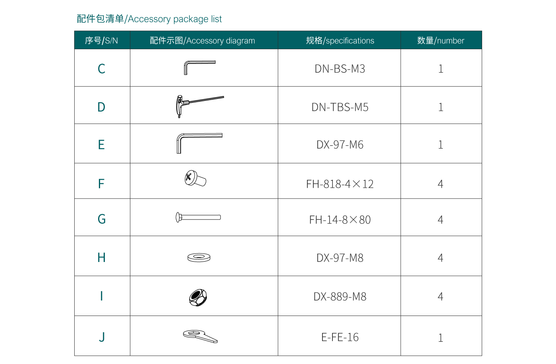
Task: Select the Phillips screw diagram in row F
Action: [195, 179]
